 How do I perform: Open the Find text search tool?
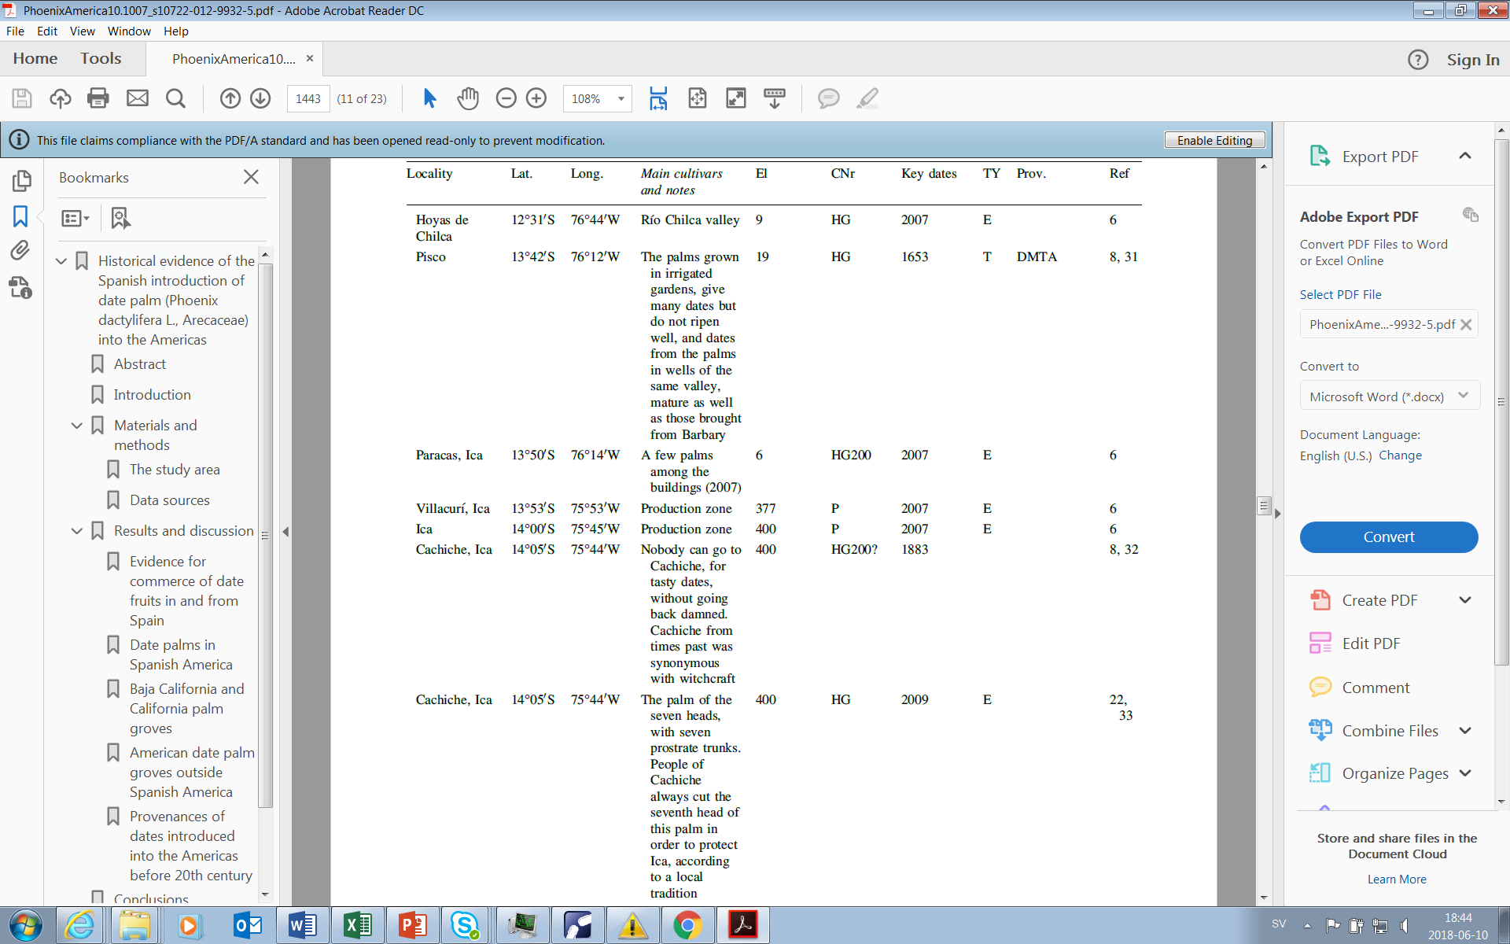pos(175,98)
